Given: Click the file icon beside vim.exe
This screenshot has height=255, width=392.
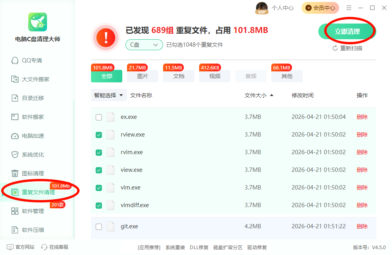Looking at the screenshot, I should [x=111, y=188].
